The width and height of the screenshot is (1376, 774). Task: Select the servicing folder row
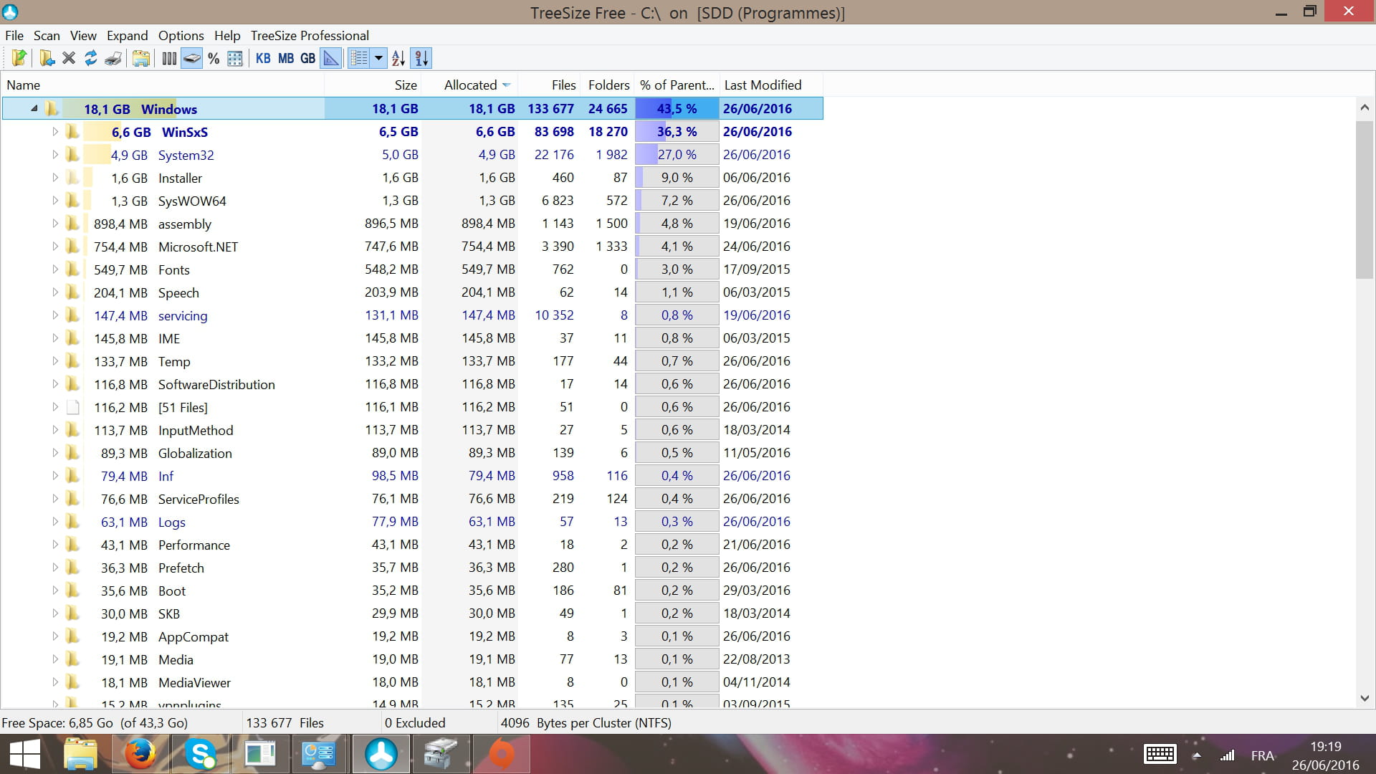[x=412, y=315]
